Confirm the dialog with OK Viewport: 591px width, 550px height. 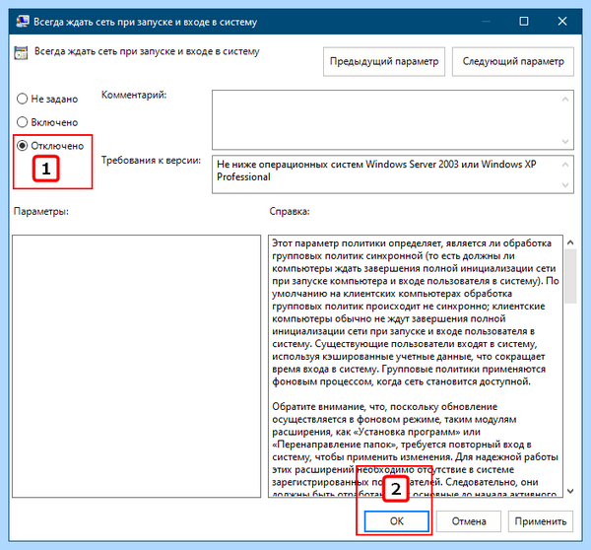coord(397,521)
